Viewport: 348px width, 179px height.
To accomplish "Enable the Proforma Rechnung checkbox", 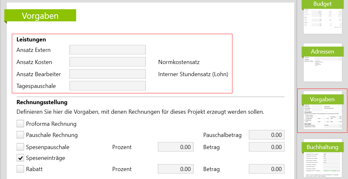I will coord(20,124).
